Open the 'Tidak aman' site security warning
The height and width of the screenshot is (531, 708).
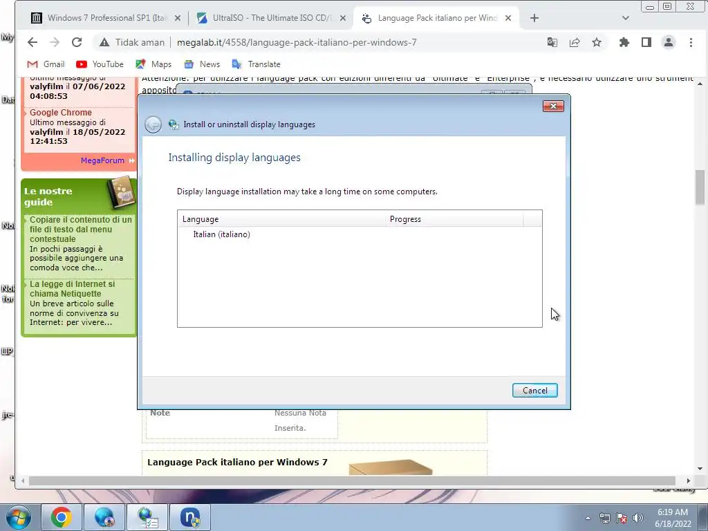click(x=132, y=42)
